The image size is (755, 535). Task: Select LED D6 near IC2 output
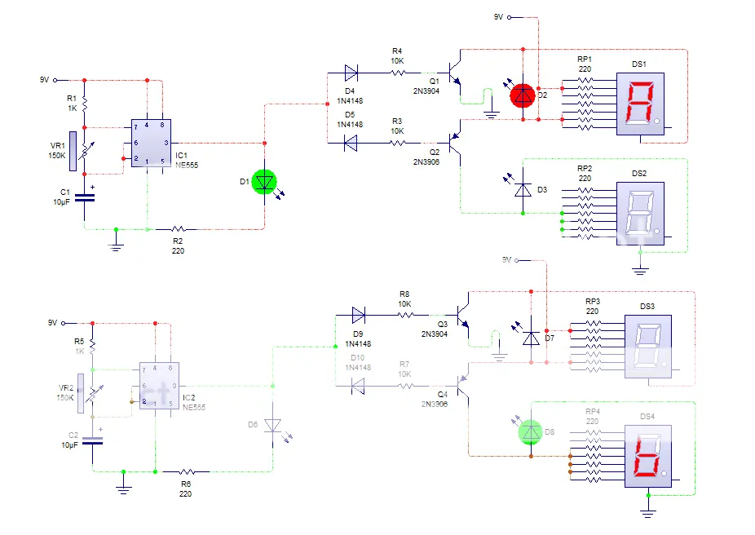(273, 425)
